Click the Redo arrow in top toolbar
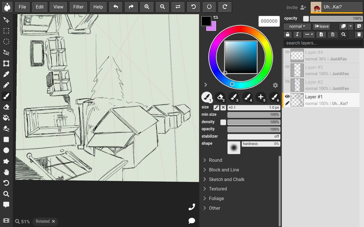The width and height of the screenshot is (364, 227). (x=131, y=7)
